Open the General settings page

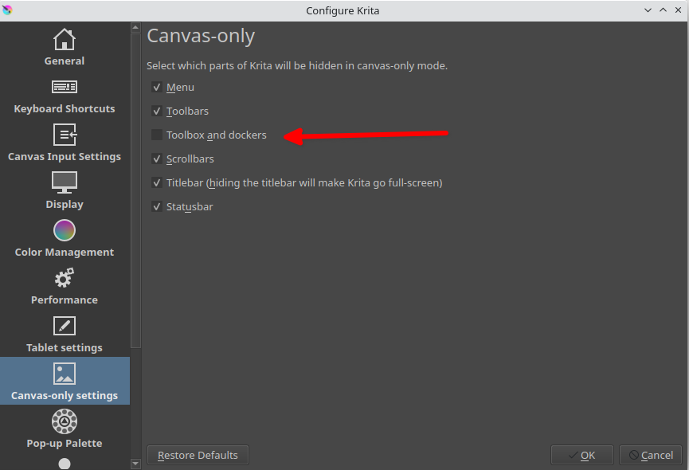click(x=65, y=47)
